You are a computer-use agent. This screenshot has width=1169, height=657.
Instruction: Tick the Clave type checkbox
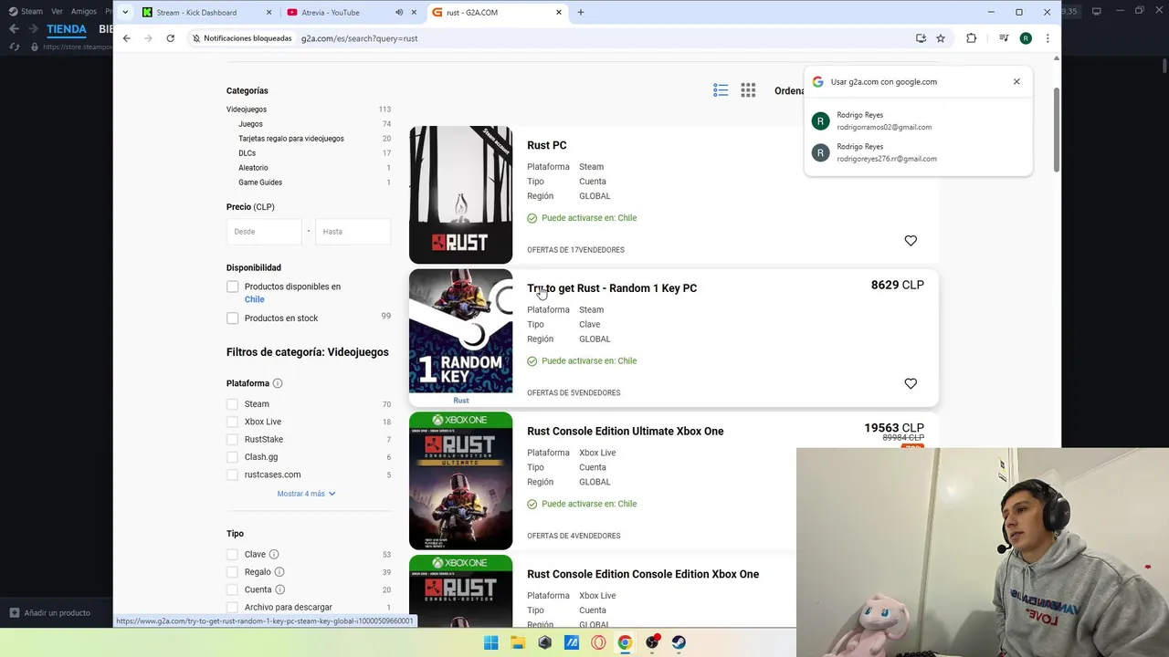232,554
